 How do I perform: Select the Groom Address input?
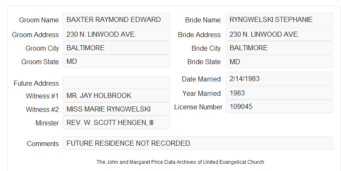[116, 34]
